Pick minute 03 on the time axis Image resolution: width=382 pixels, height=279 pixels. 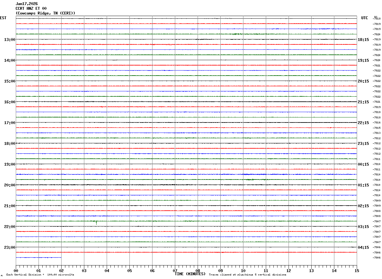pos(84,270)
